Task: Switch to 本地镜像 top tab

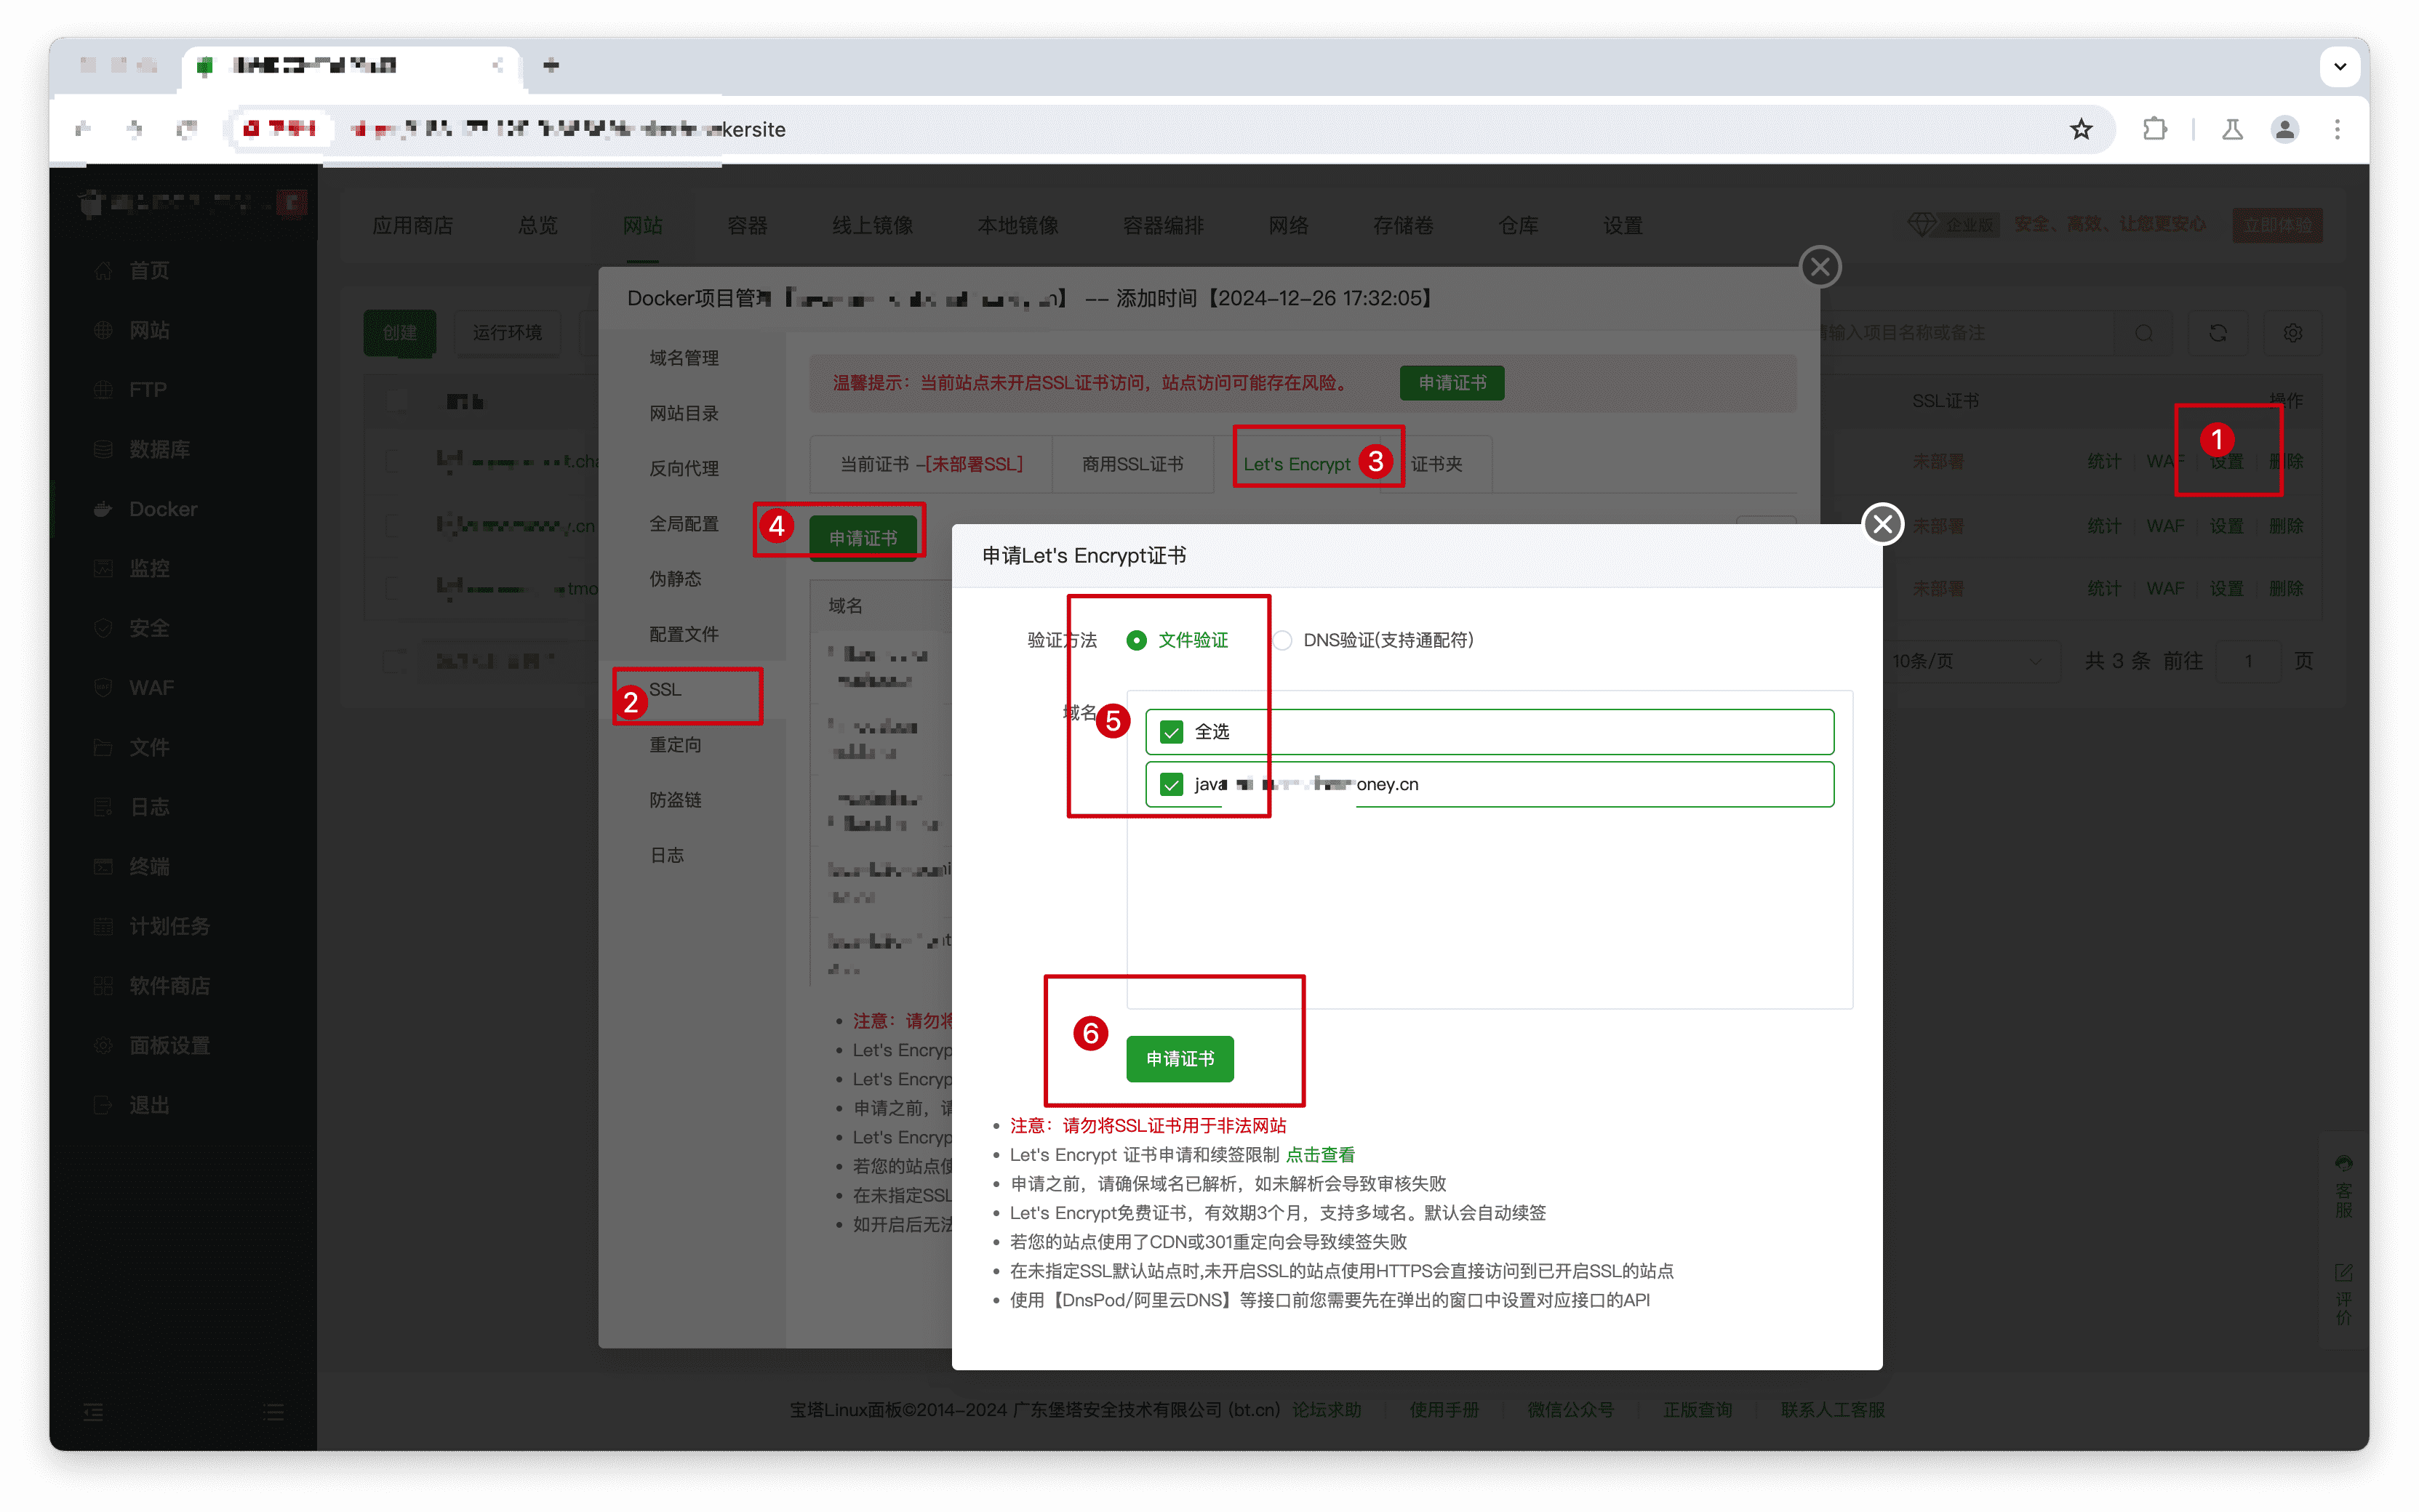Action: coord(1017,225)
